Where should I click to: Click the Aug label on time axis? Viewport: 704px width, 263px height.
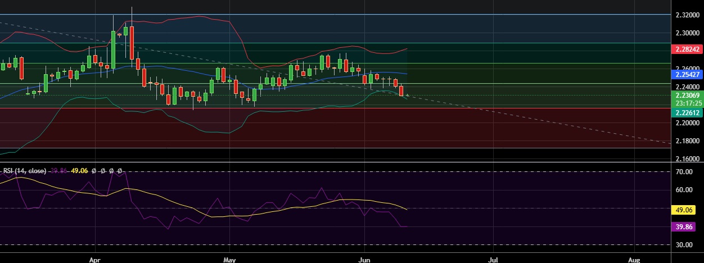click(x=634, y=260)
